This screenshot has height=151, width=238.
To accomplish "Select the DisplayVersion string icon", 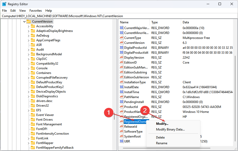I will pos(121,57).
